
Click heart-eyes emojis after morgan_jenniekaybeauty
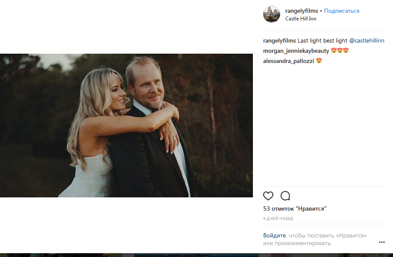click(340, 51)
